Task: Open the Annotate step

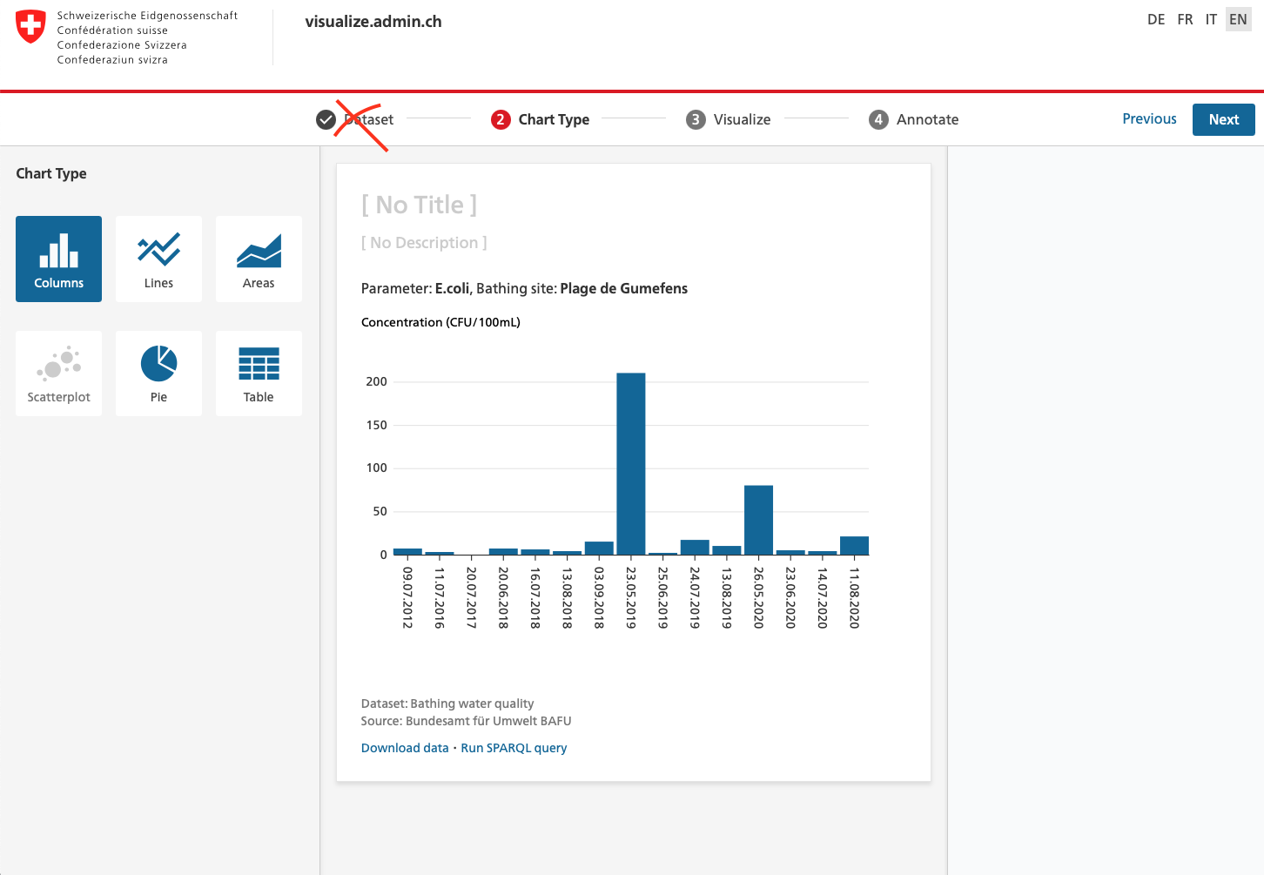Action: click(914, 119)
